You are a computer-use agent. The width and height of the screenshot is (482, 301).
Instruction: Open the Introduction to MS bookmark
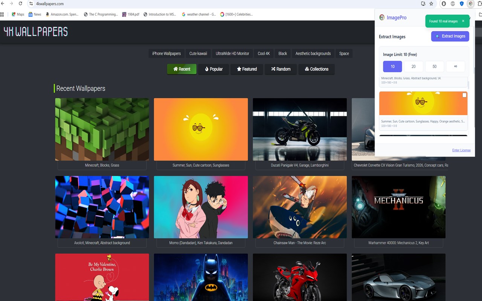[160, 14]
